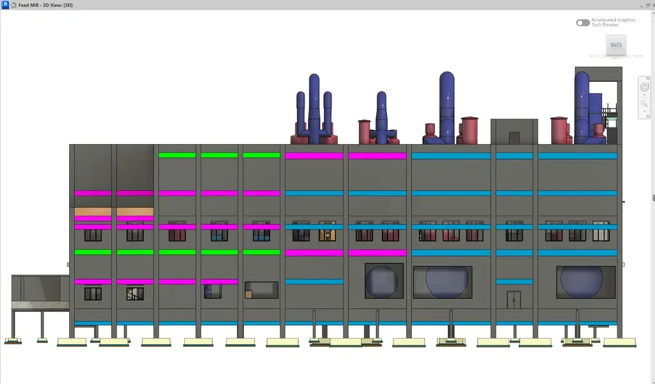Click the ViewCube compass ring beneath the cube
The width and height of the screenshot is (655, 384).
[x=616, y=56]
